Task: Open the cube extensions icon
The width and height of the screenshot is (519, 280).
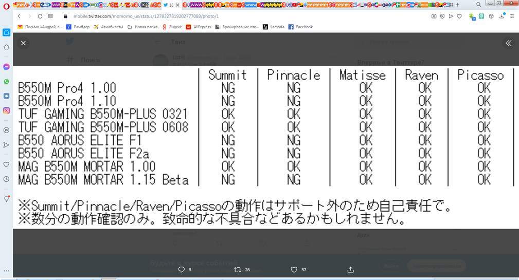Action: pyautogui.click(x=492, y=16)
